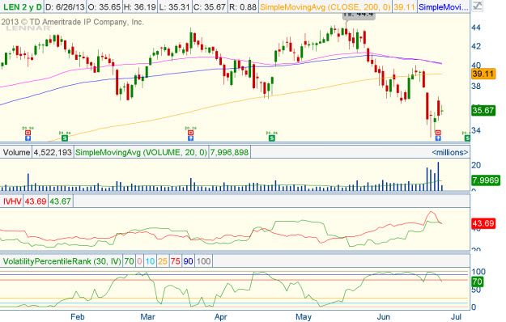Click the Apr label on the time axis
The image size is (506, 322).
tap(221, 317)
